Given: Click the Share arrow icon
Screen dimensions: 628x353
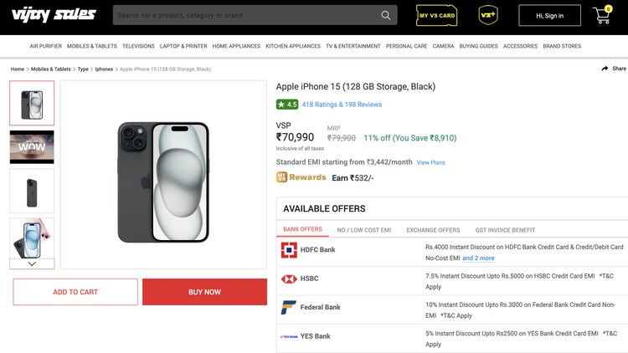Looking at the screenshot, I should pyautogui.click(x=605, y=69).
